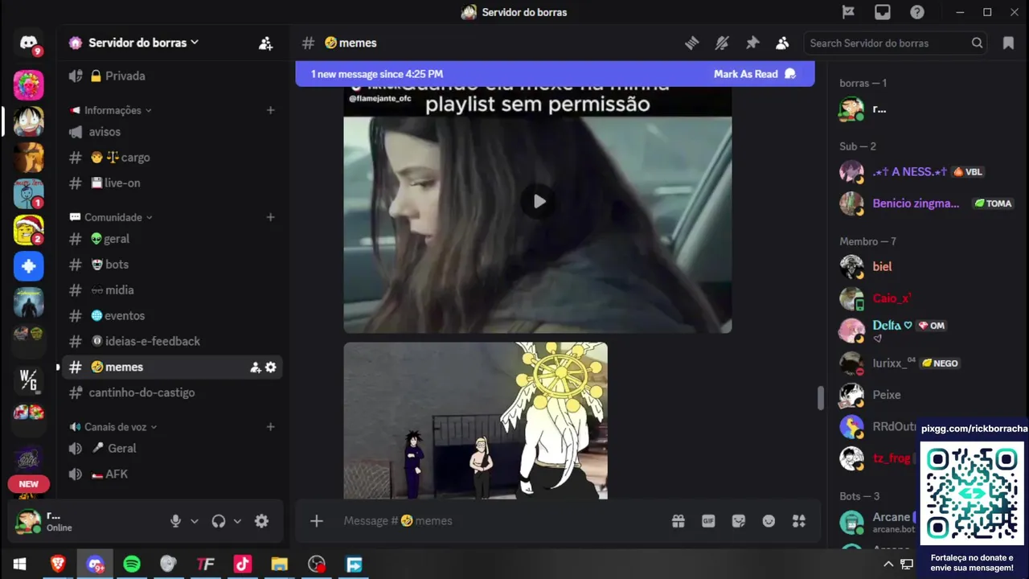Open the bots channel
The height and width of the screenshot is (579, 1029).
pos(172,265)
